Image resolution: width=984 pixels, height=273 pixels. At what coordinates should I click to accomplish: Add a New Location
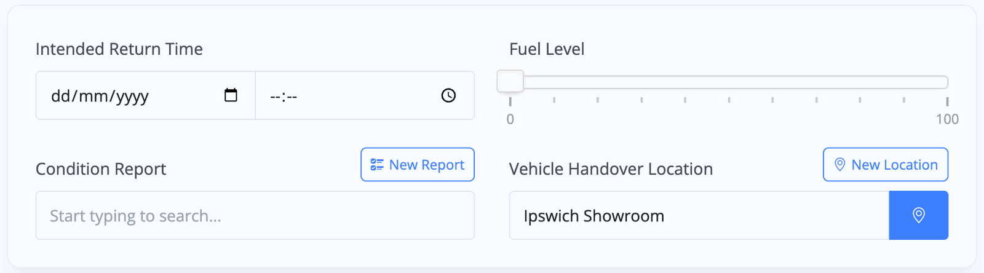(886, 165)
